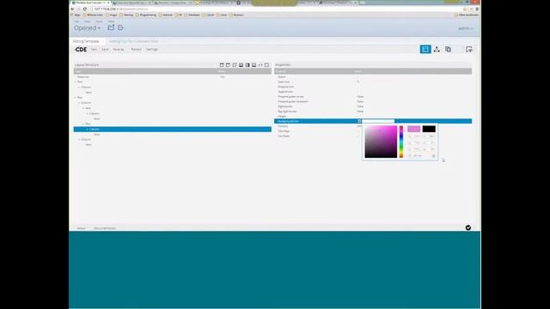Collapse the highlighted Column tree node
The width and height of the screenshot is (550, 309).
(88, 130)
